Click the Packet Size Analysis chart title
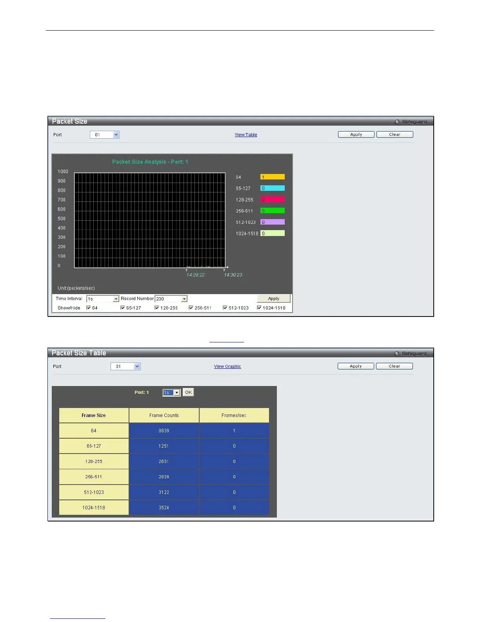480x622 pixels. [x=150, y=162]
